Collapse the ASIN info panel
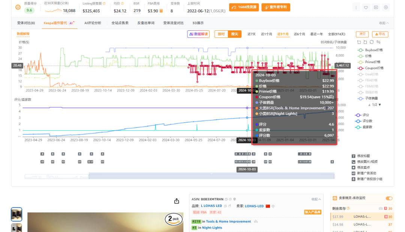The height and width of the screenshot is (232, 405). (x=316, y=199)
